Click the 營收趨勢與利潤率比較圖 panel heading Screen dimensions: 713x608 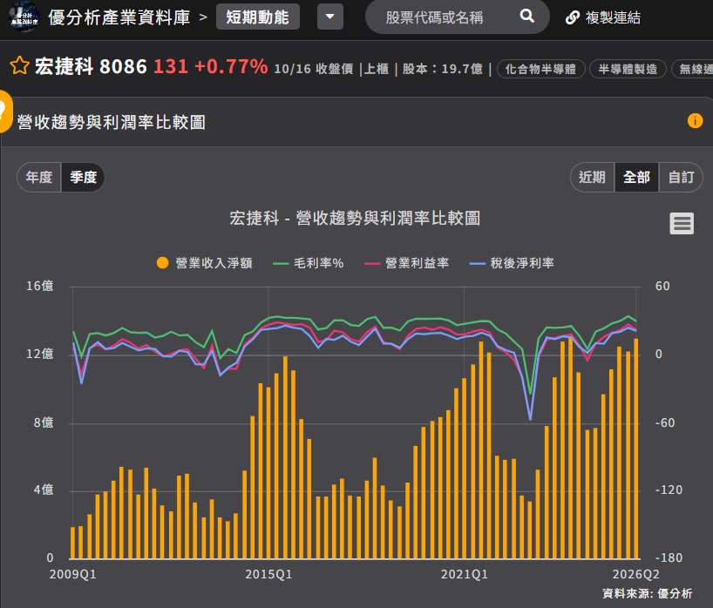112,122
